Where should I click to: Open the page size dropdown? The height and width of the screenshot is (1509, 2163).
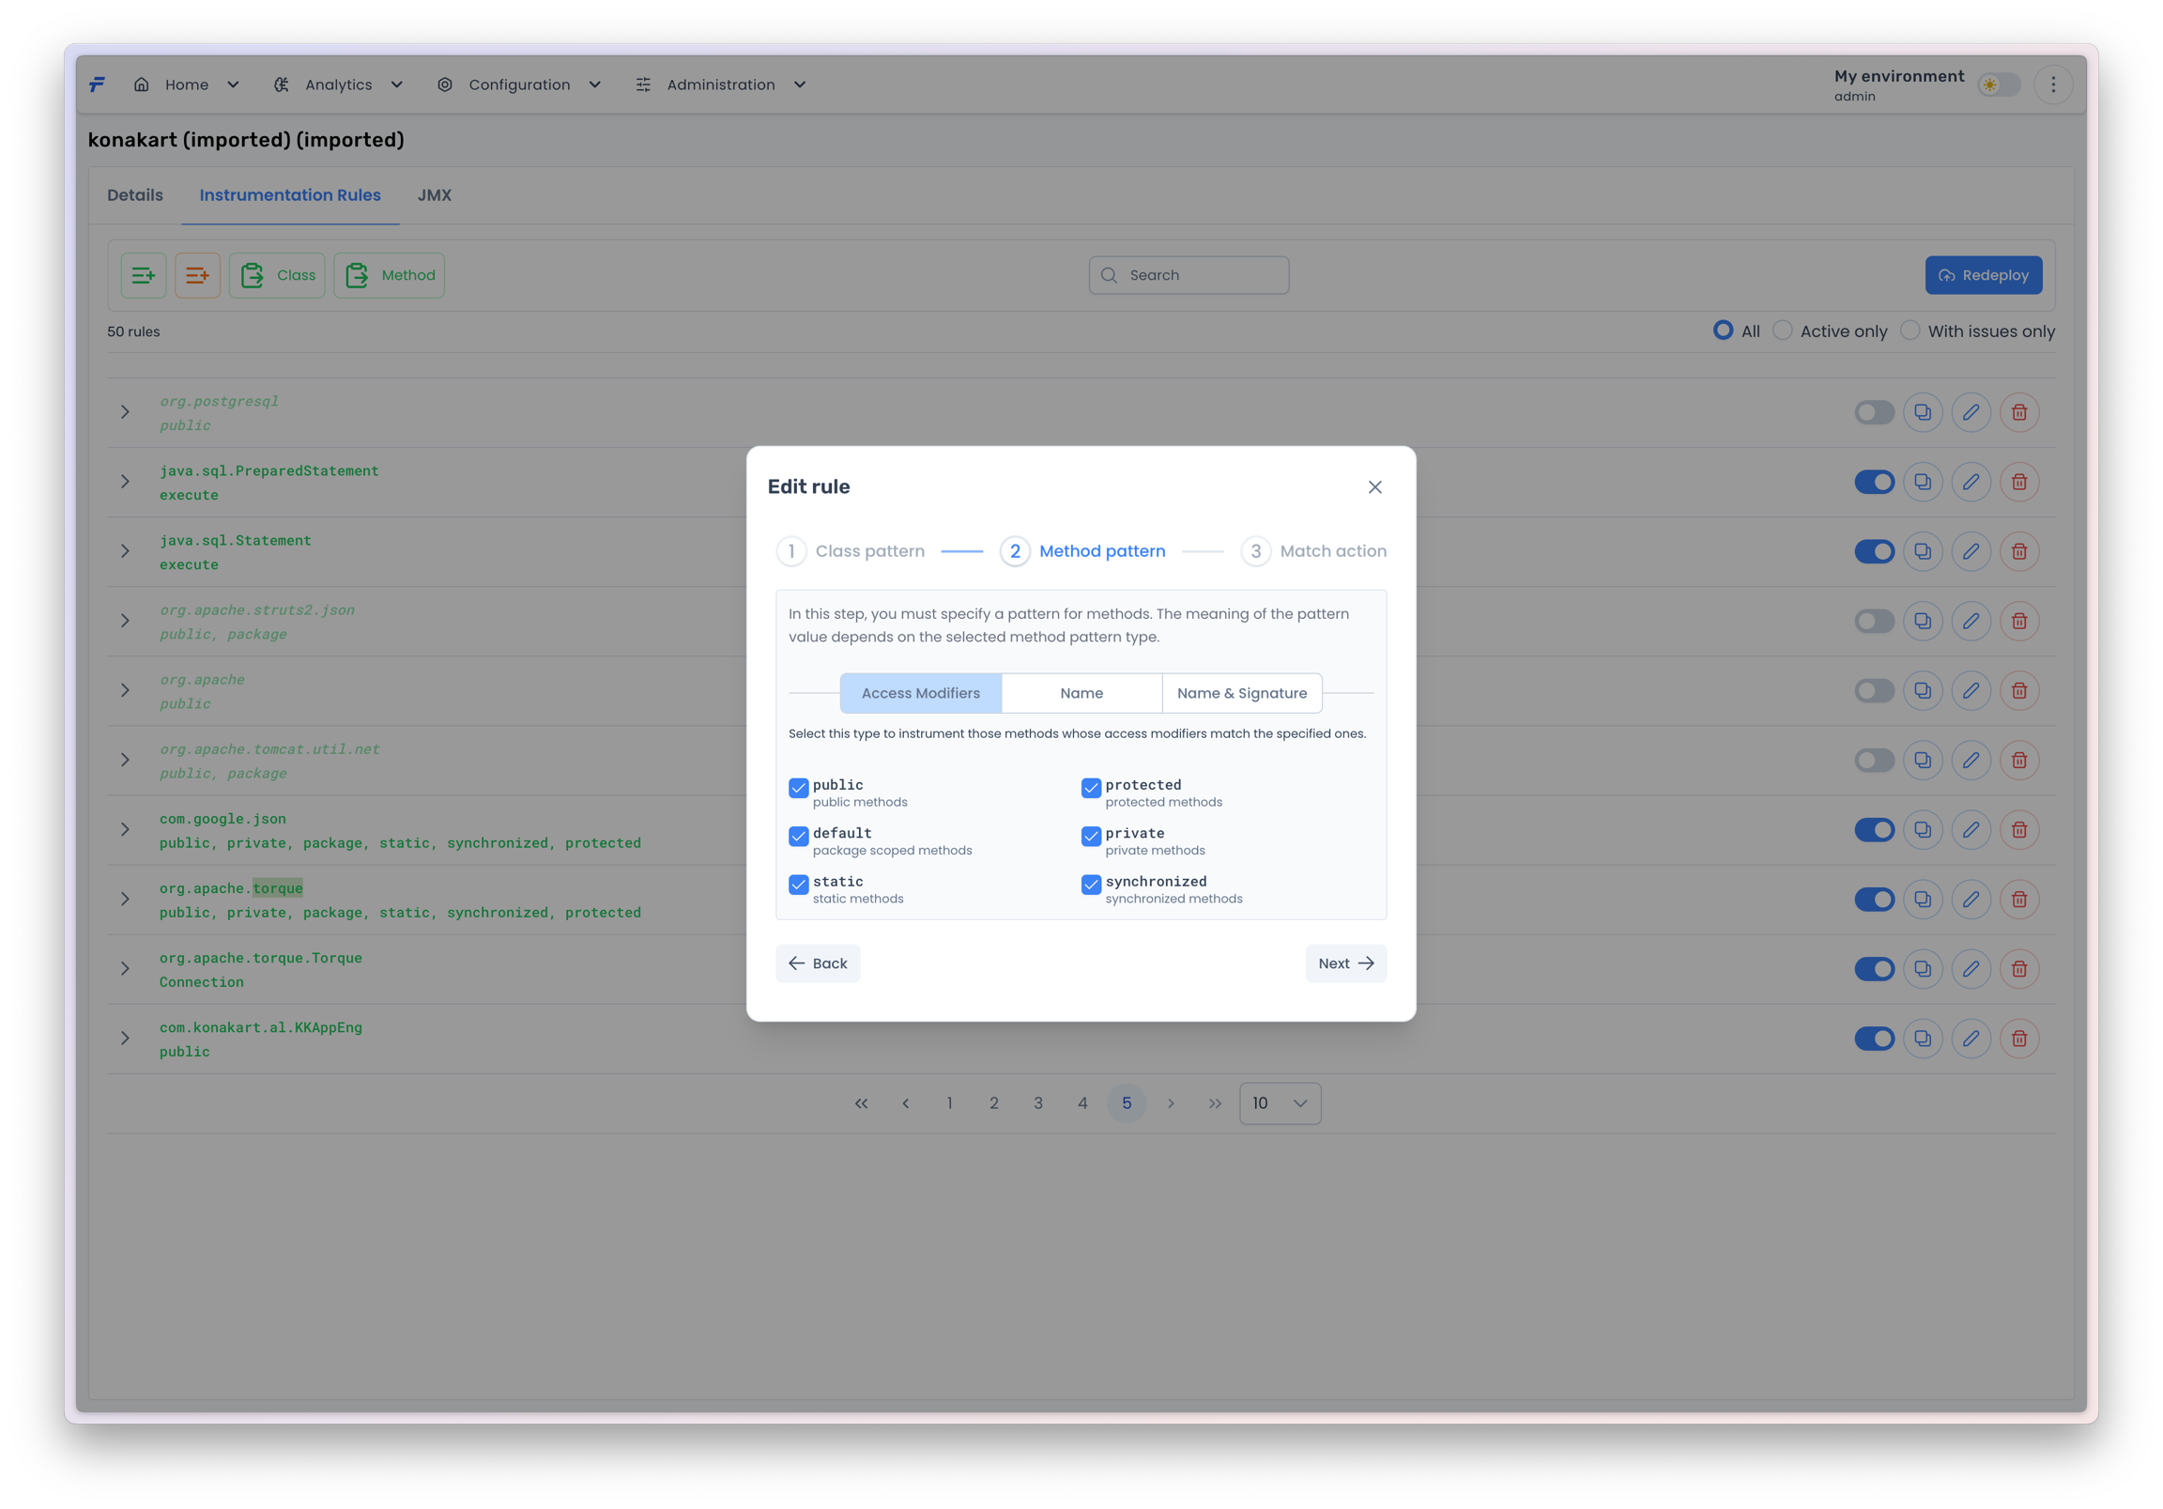click(x=1280, y=1102)
